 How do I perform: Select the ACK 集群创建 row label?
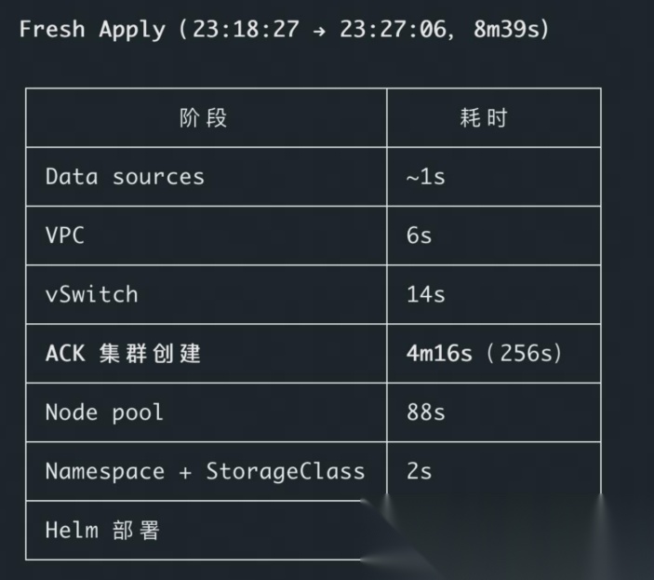point(124,354)
